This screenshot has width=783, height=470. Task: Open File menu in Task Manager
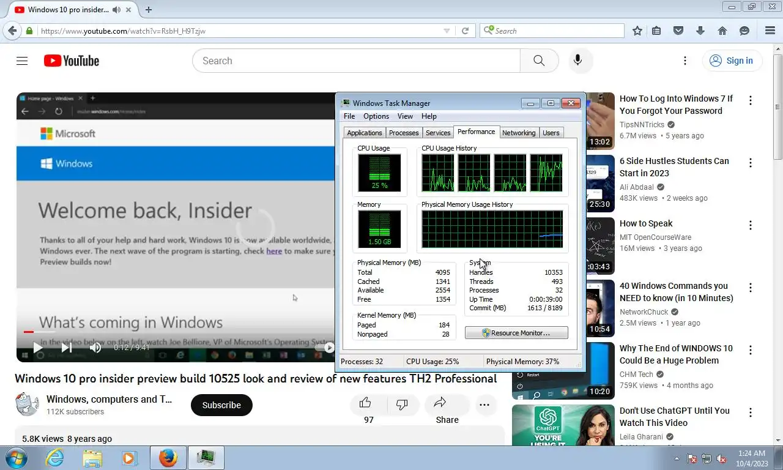coord(349,116)
